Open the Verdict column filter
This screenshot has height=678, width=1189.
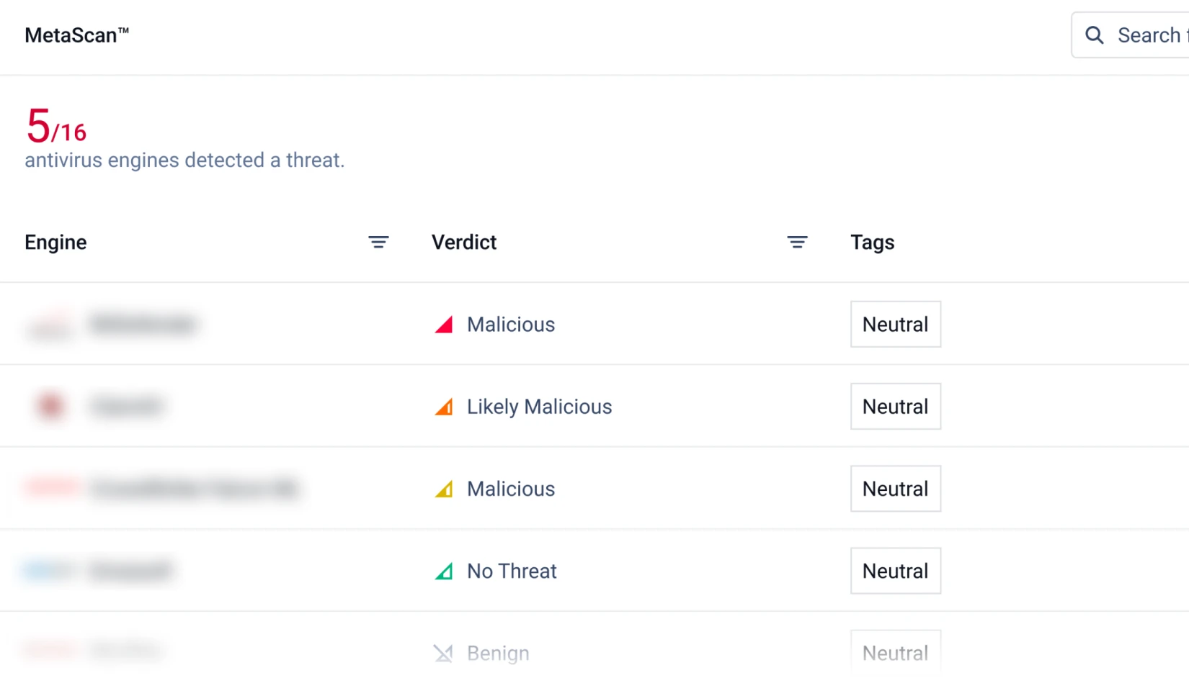(x=797, y=243)
